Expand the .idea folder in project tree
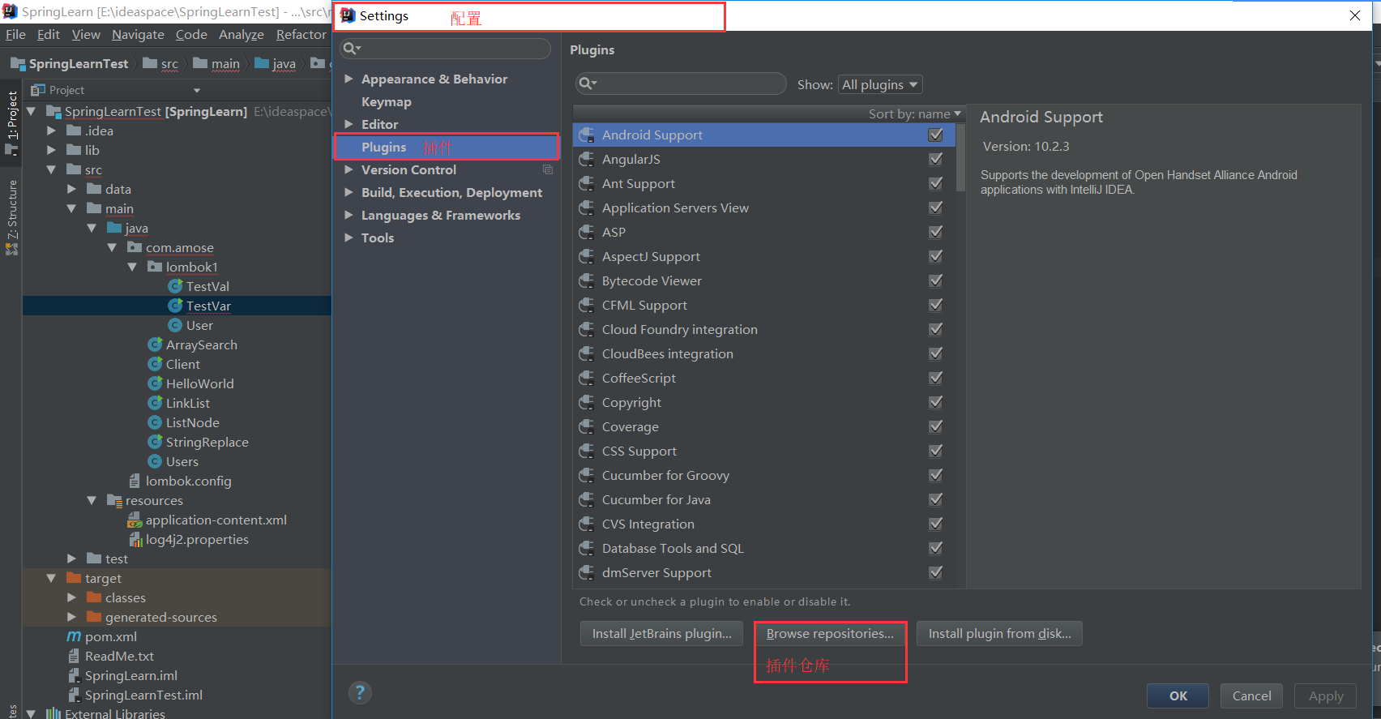The image size is (1381, 719). click(x=51, y=131)
